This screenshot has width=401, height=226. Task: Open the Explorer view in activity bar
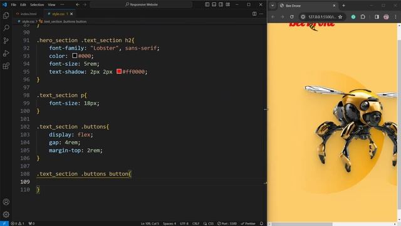coord(6,15)
